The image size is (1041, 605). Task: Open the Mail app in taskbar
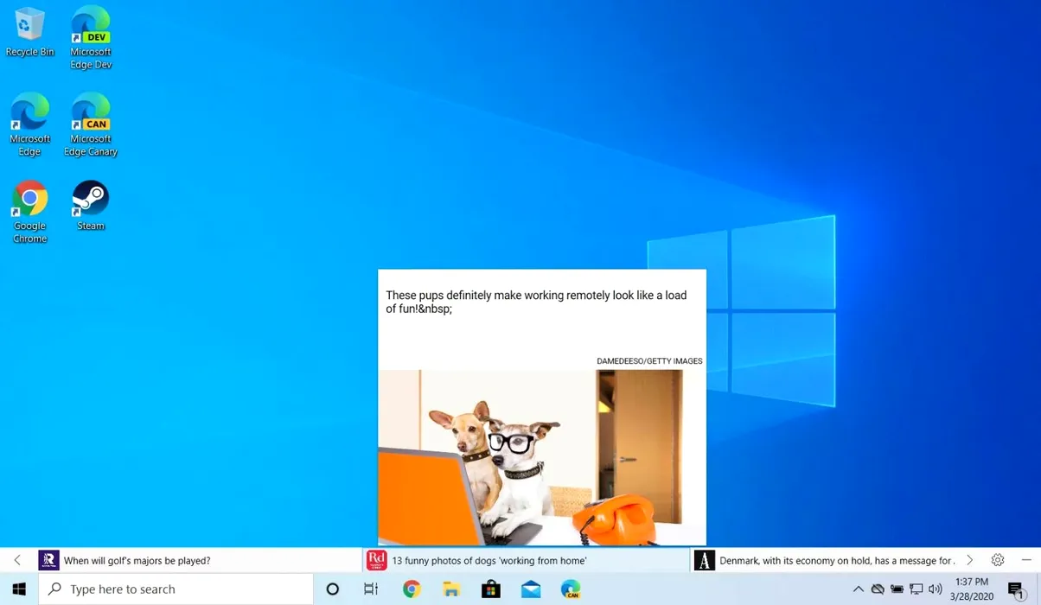click(531, 589)
